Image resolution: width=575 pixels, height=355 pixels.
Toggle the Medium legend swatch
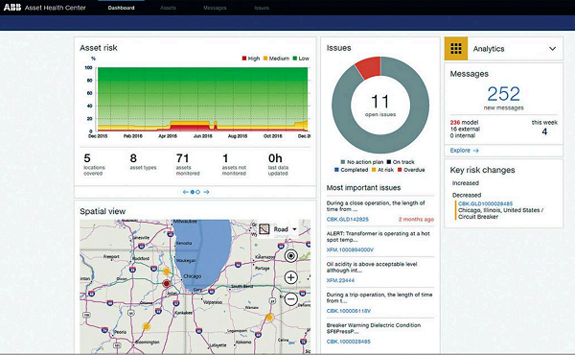click(x=265, y=59)
